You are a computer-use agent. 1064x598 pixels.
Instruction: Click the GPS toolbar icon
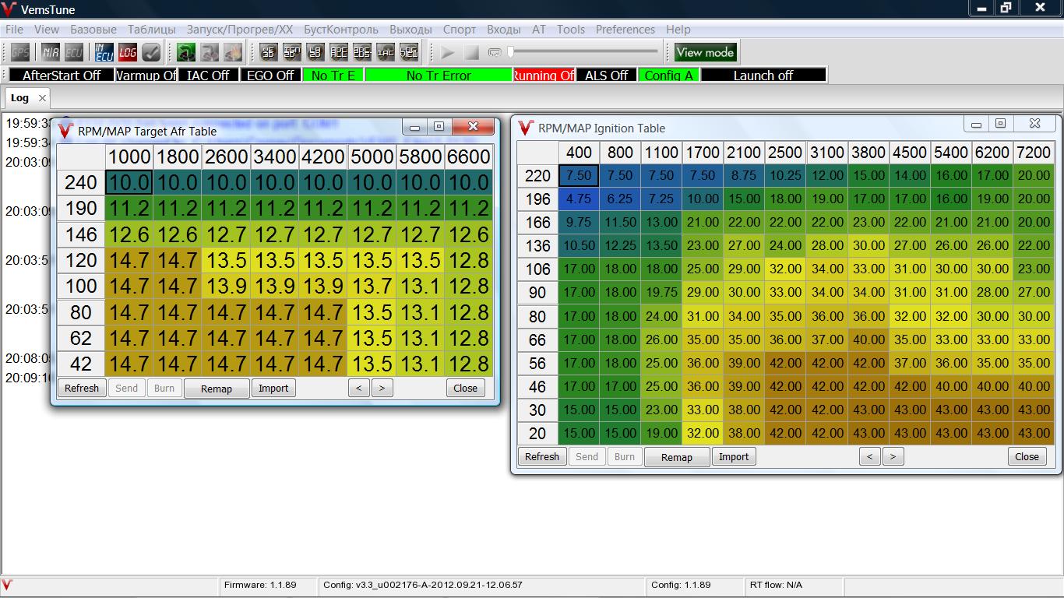tap(20, 53)
